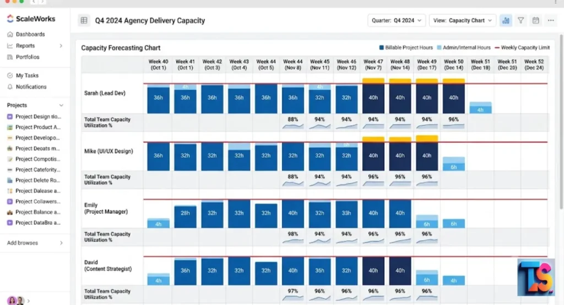Open the View Capacity Chart dropdown
The image size is (564, 305).
[x=462, y=20]
